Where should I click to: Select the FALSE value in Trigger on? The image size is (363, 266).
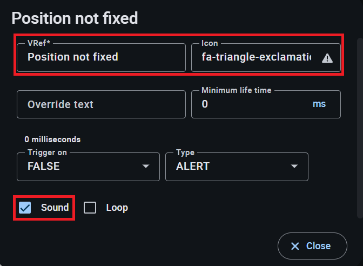click(x=44, y=167)
